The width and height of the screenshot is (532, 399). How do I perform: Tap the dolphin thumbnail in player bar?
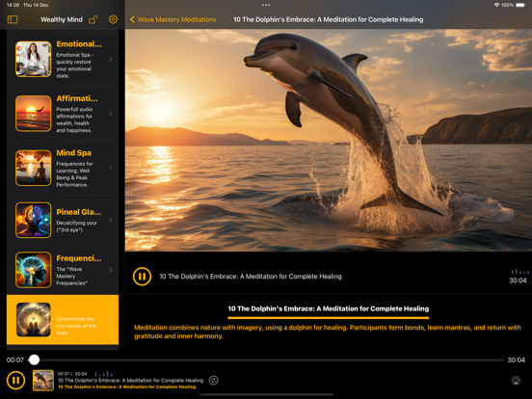tap(43, 381)
